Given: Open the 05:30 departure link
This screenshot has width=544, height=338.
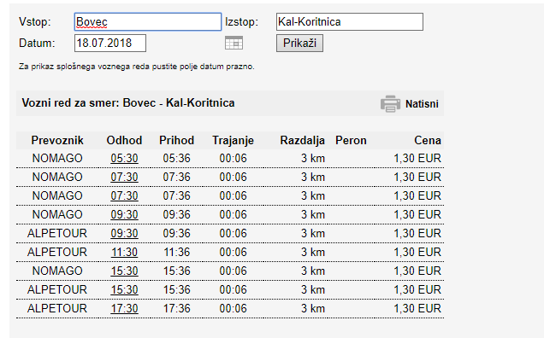Looking at the screenshot, I should coord(124,158).
